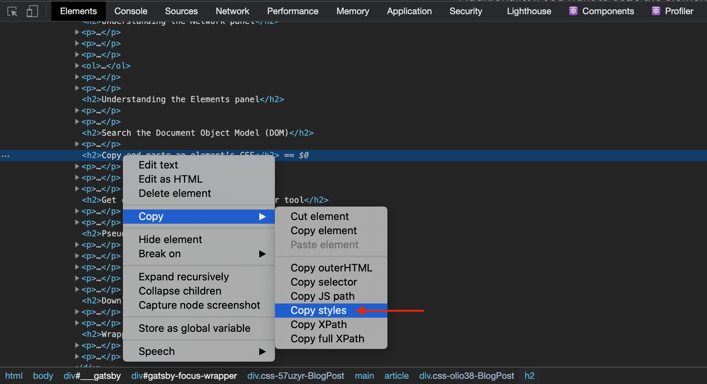The width and height of the screenshot is (707, 384).
Task: Expand the last p node at bottom
Action: [x=77, y=356]
